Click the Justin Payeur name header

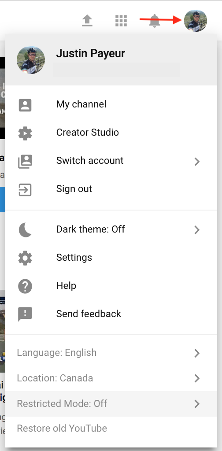91,53
